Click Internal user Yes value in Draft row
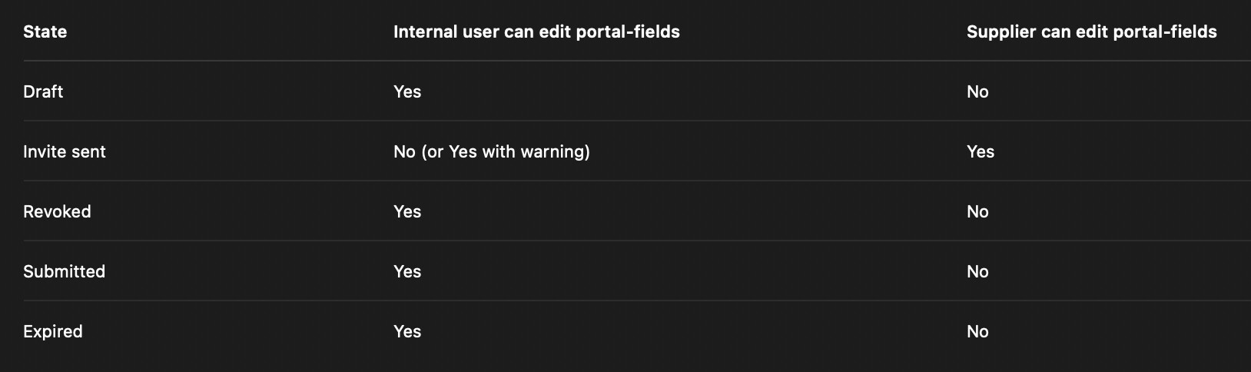The height and width of the screenshot is (372, 1251). click(407, 91)
